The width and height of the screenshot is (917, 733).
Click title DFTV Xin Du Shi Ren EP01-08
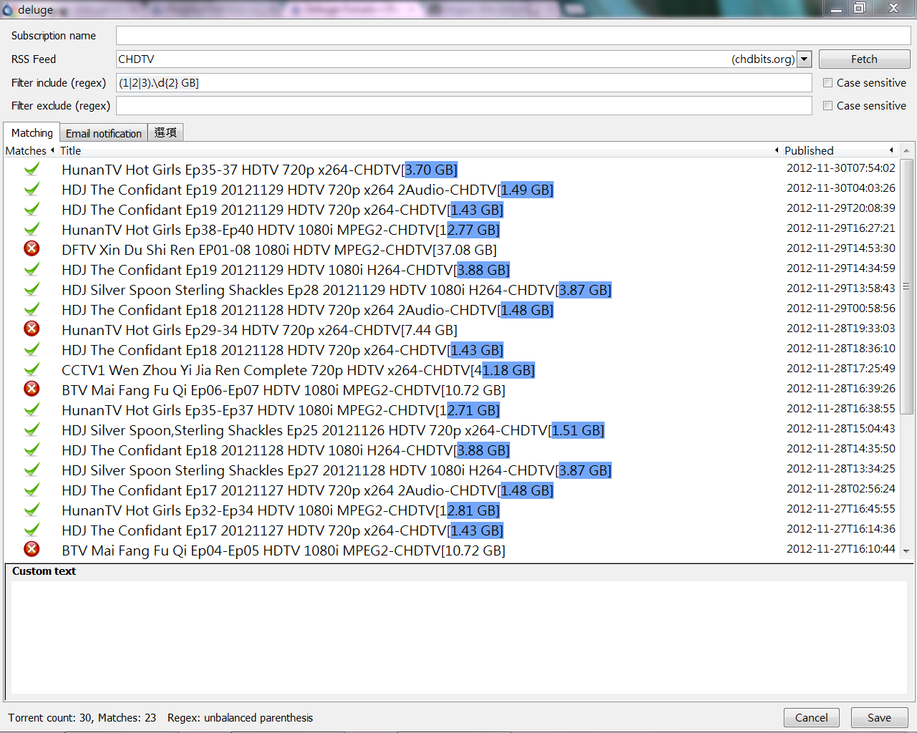coord(279,250)
